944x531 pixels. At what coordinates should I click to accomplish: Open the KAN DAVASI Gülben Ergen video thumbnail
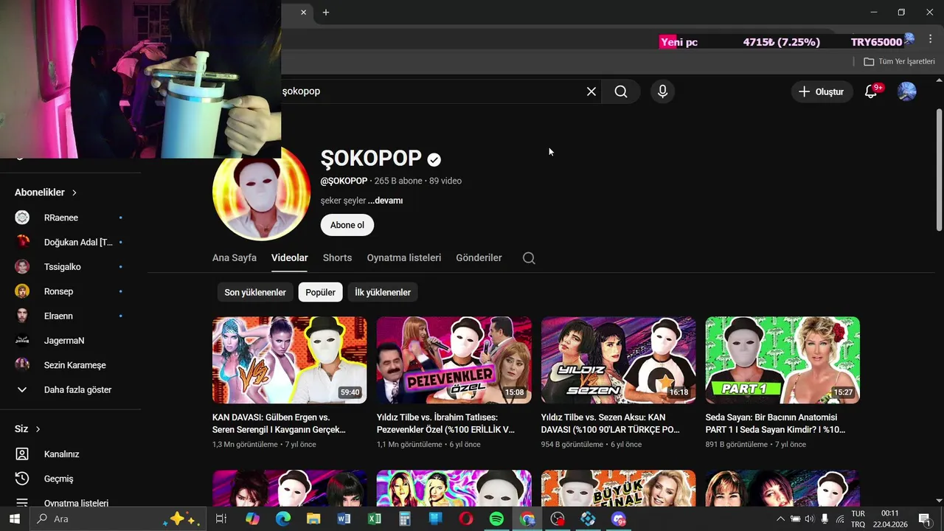tap(289, 360)
